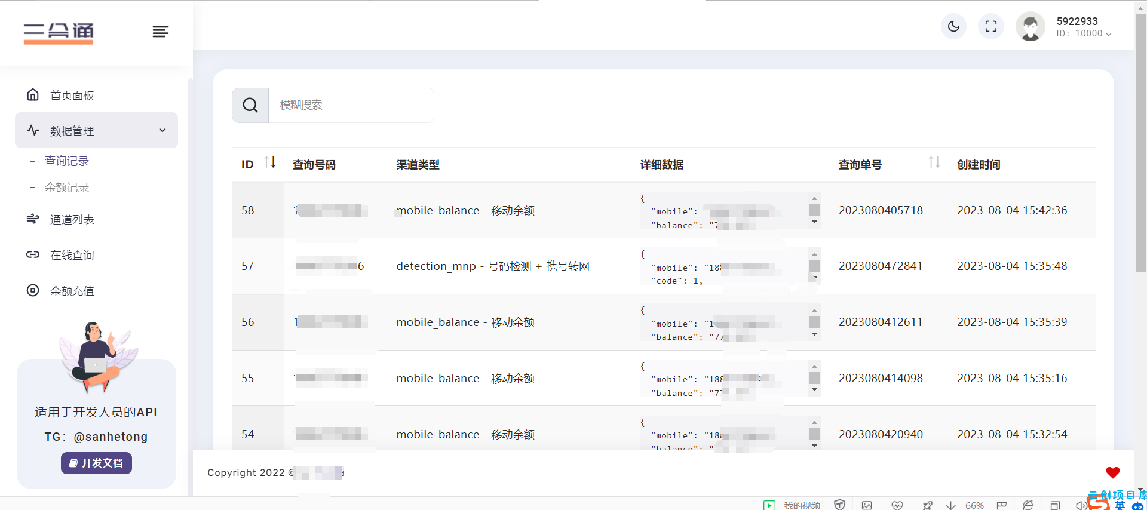1147x510 pixels.
Task: Open downloads via the down arrow icon
Action: coord(950,505)
